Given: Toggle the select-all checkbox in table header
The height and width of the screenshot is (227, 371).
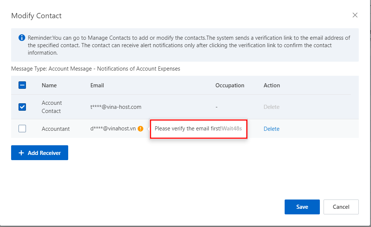Looking at the screenshot, I should pyautogui.click(x=22, y=85).
